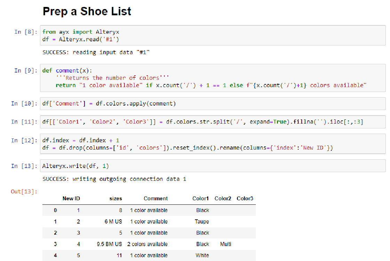
Task: Select the df.colors.apply code cell
Action: 139,103
